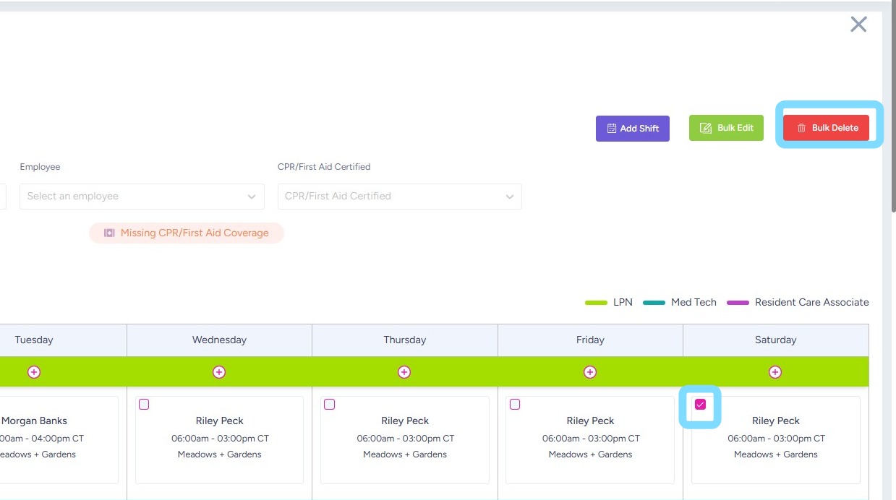Open the Select an employee dropdown

tap(142, 197)
